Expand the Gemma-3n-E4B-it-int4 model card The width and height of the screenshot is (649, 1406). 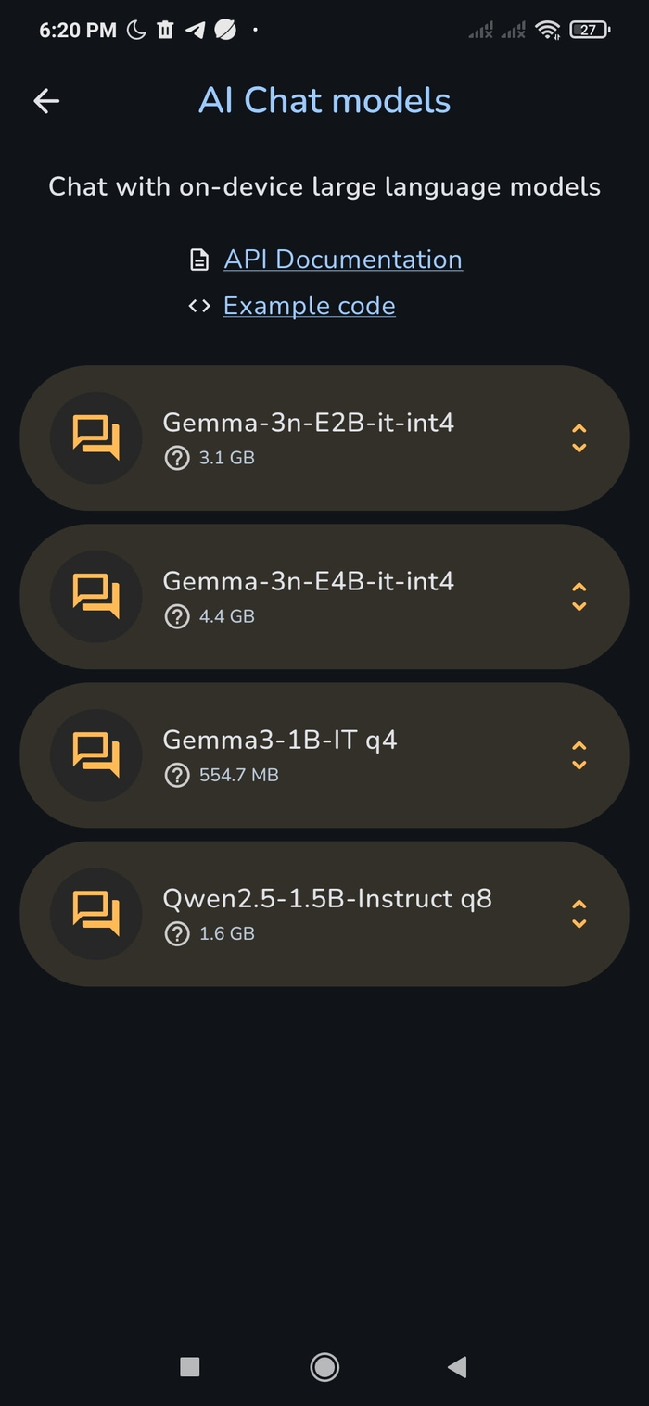click(x=579, y=597)
